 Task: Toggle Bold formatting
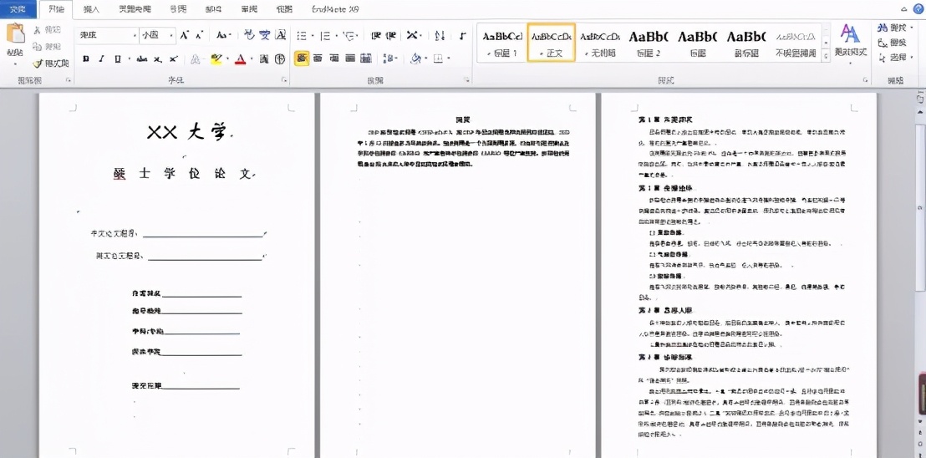85,59
